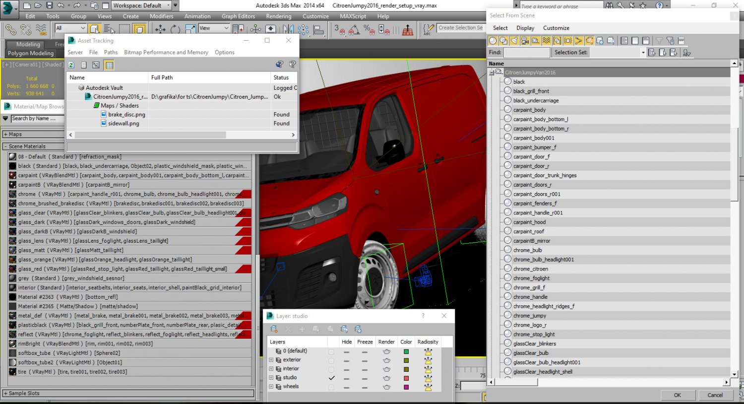Image resolution: width=744 pixels, height=404 pixels.
Task: Toggle Display Cameras filter in Select From Scene
Action: (525, 41)
